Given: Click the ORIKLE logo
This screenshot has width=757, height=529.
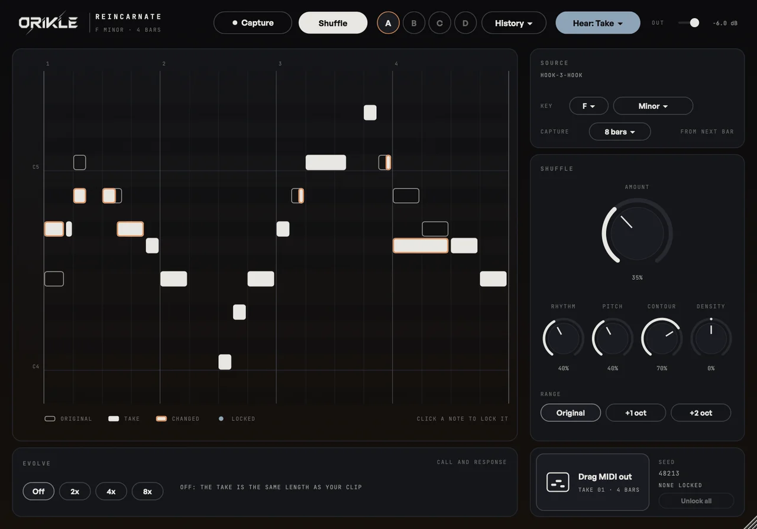Looking at the screenshot, I should pyautogui.click(x=48, y=22).
